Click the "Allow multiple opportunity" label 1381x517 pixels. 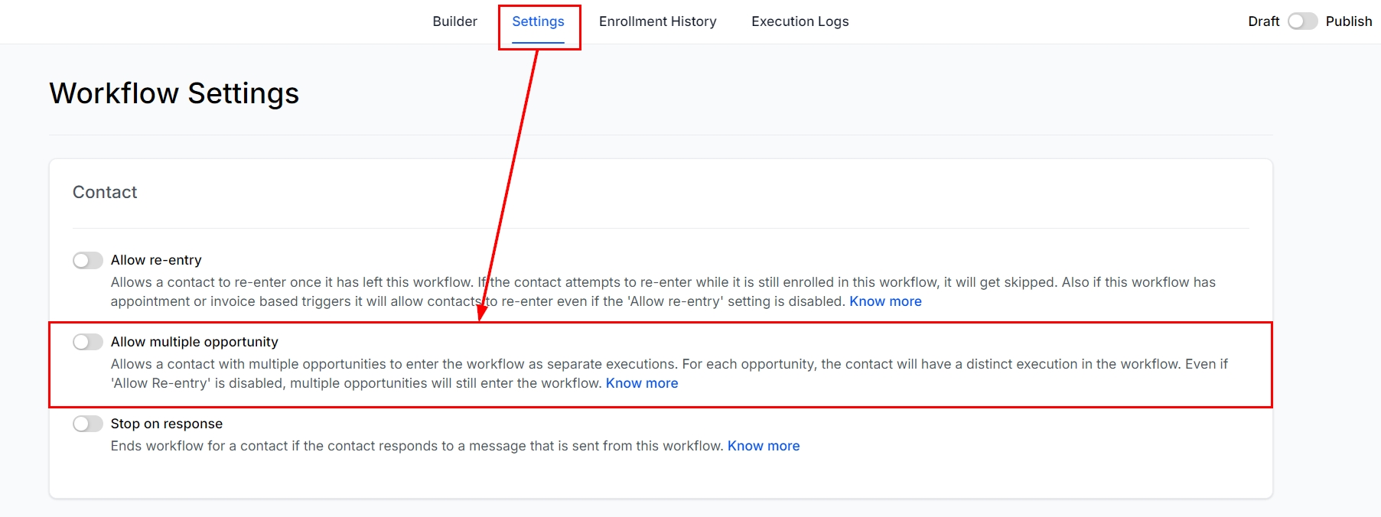(194, 342)
